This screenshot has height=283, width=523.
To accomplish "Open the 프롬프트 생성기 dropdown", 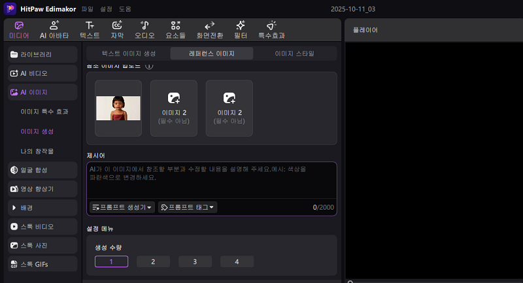I will [x=123, y=207].
